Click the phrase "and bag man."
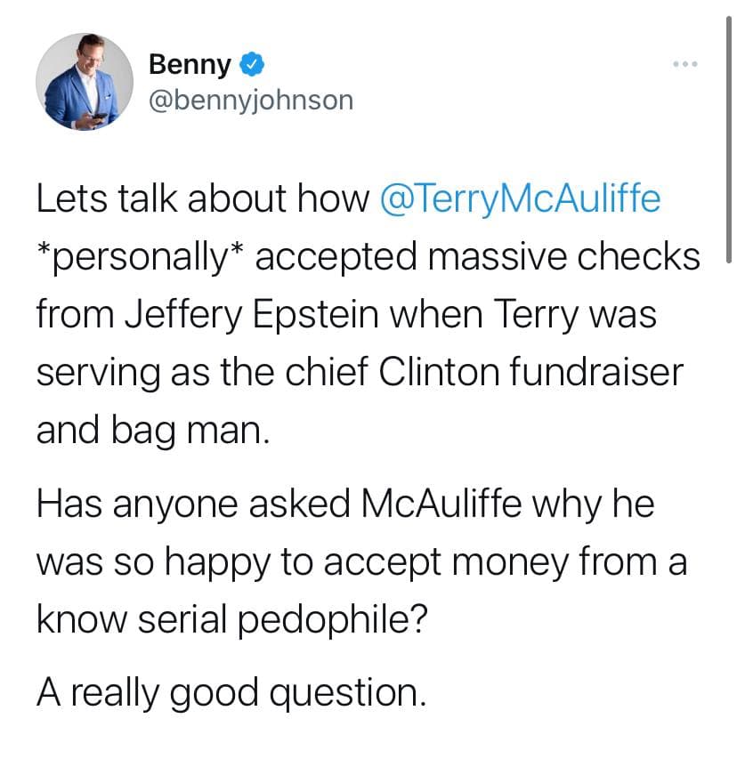The width and height of the screenshot is (737, 767). click(x=150, y=430)
